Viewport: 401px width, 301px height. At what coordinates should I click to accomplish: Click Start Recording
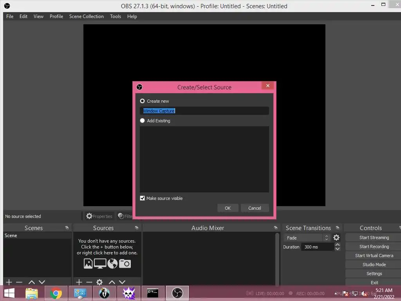pyautogui.click(x=374, y=247)
